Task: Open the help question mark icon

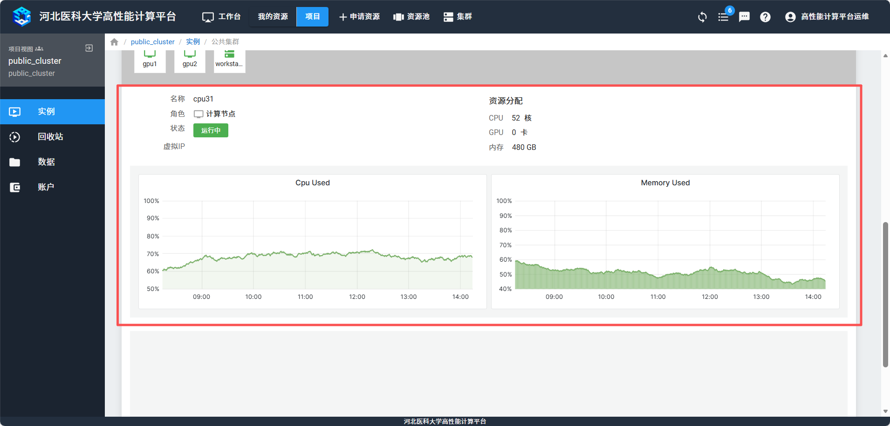Action: click(765, 17)
